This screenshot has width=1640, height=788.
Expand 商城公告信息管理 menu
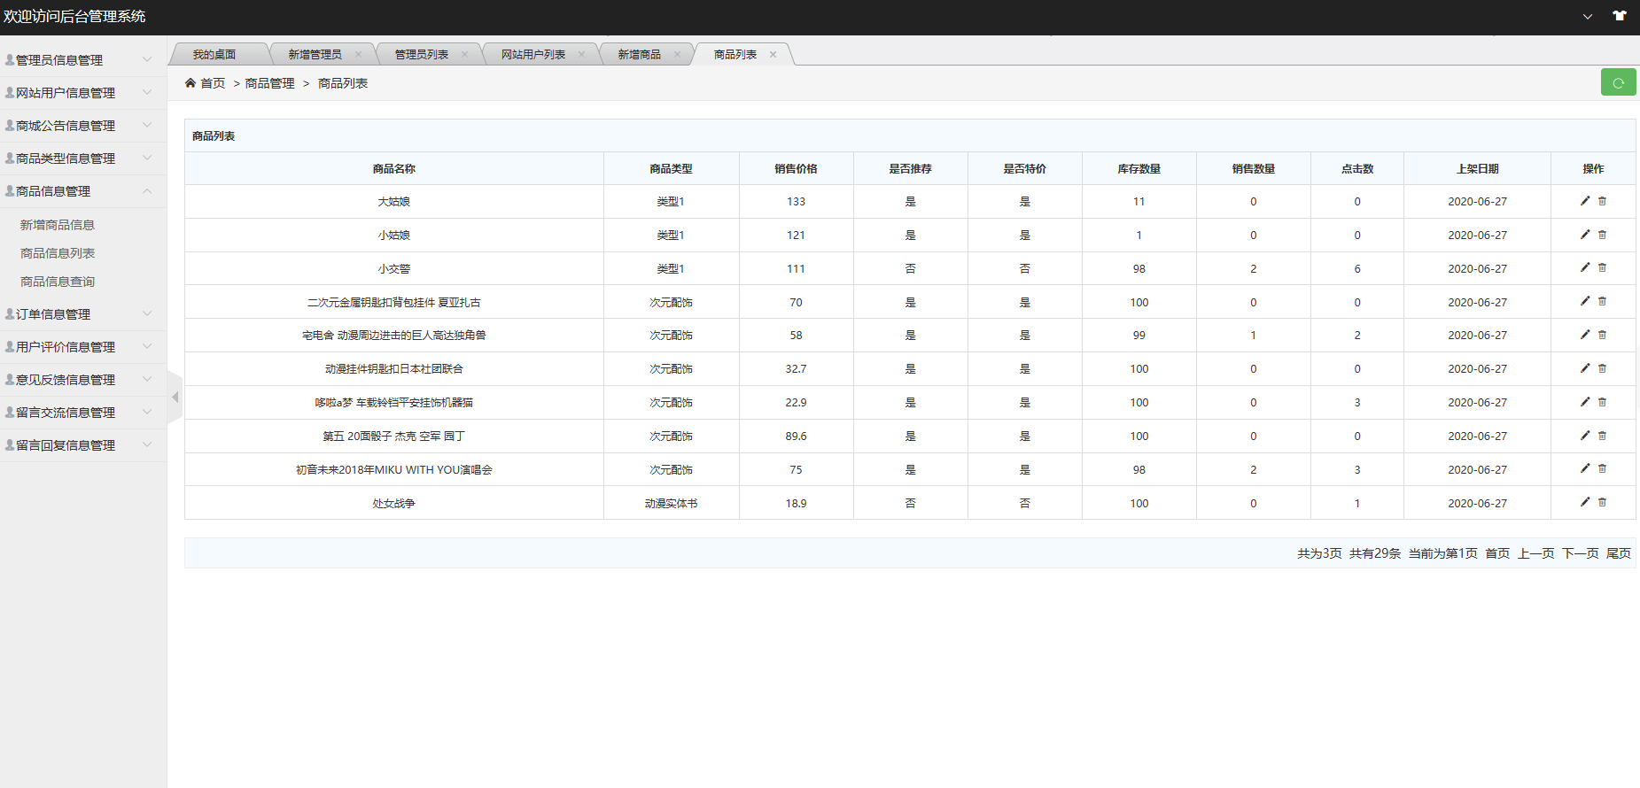point(83,126)
